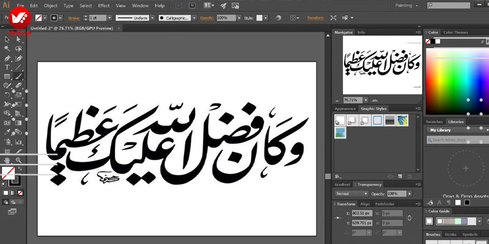Click the Isolate Selected Object icon

click(x=333, y=18)
